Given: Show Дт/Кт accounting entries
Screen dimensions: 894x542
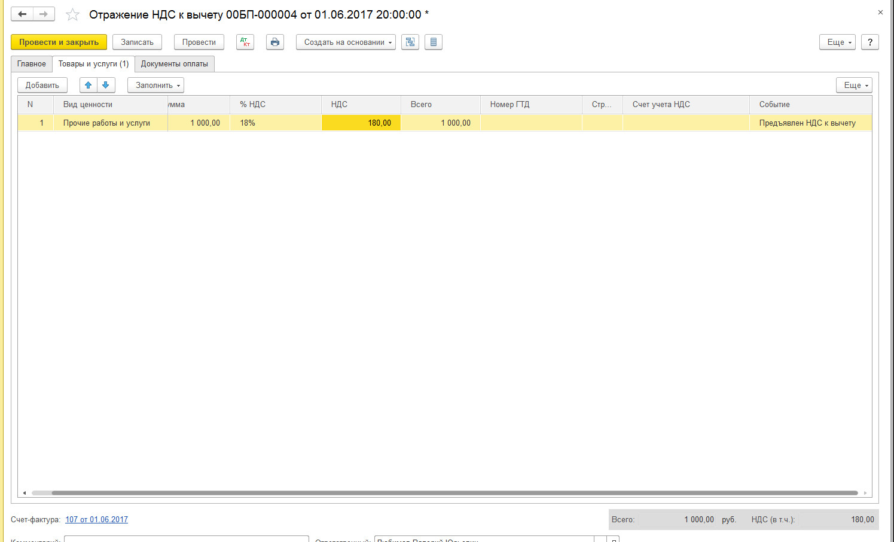Looking at the screenshot, I should click(x=245, y=42).
